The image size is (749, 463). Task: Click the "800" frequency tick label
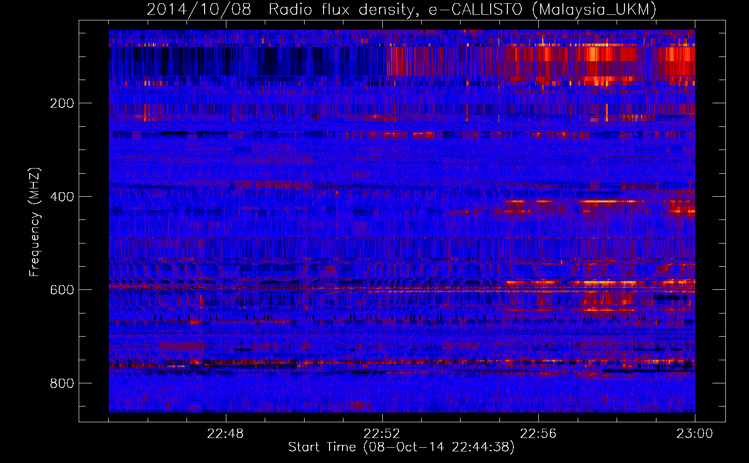click(x=62, y=383)
